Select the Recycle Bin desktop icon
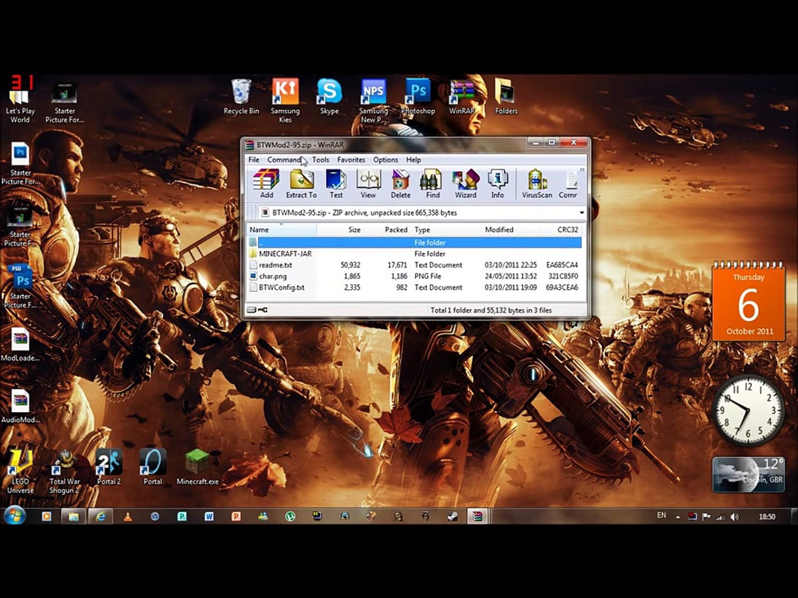The height and width of the screenshot is (598, 798). (x=241, y=97)
